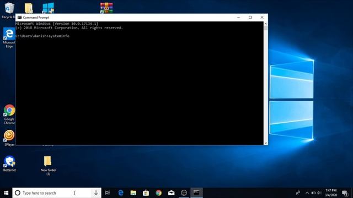Click the 'systeminfo' command text

(x=59, y=36)
